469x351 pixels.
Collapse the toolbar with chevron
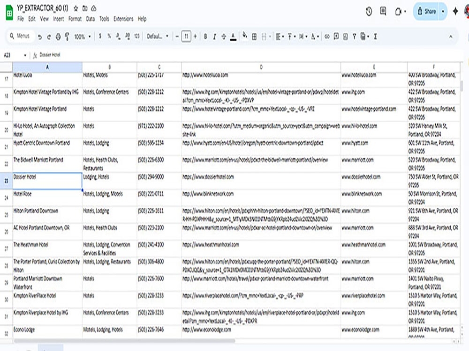tap(451, 37)
